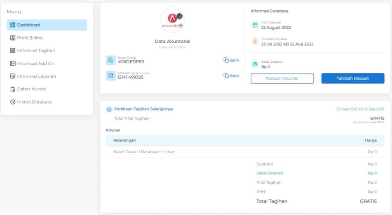Click the Dashboard grid icon in menu
This screenshot has width=392, height=215.
click(x=13, y=25)
